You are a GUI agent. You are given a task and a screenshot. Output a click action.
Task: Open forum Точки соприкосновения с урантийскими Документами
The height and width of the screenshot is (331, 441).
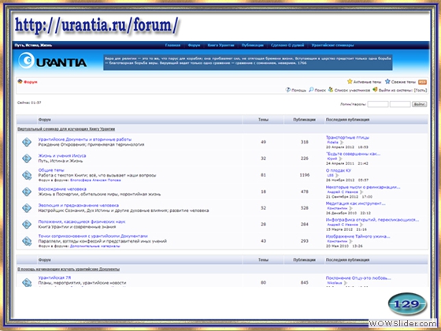pos(93,236)
